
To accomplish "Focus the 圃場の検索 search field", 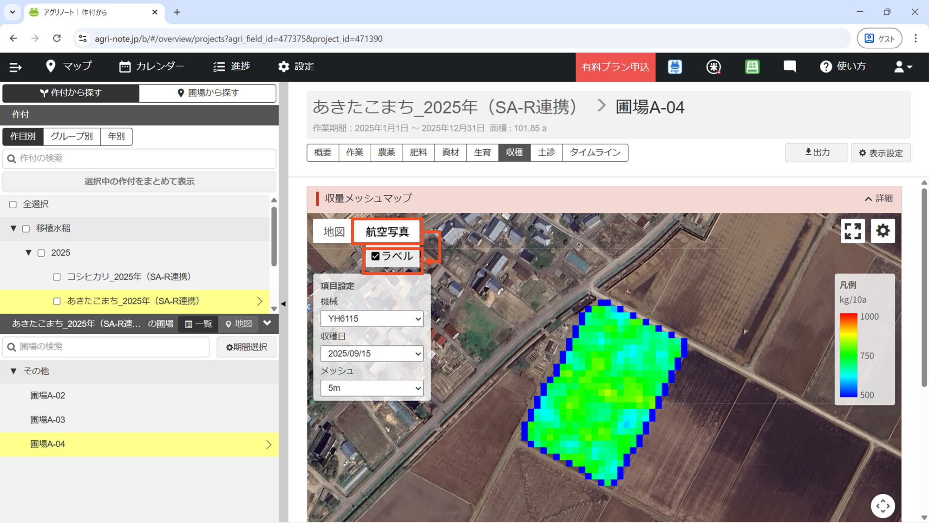I will [106, 347].
